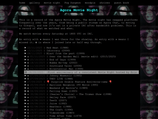Click the star beside Johnny Mnemonic
This screenshot has width=158, height=119.
click(28, 76)
